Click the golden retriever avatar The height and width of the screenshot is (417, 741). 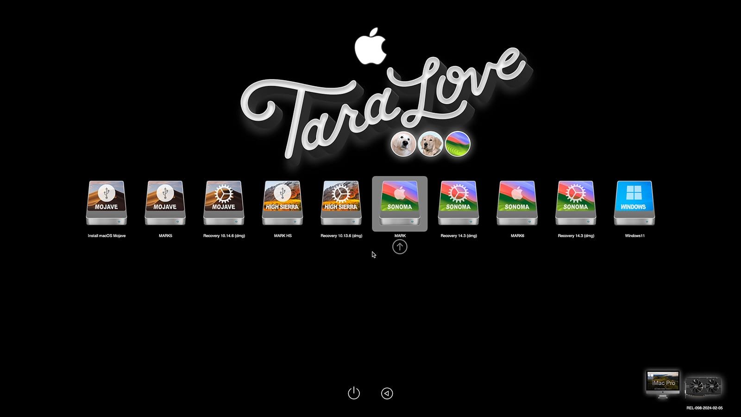coord(430,144)
